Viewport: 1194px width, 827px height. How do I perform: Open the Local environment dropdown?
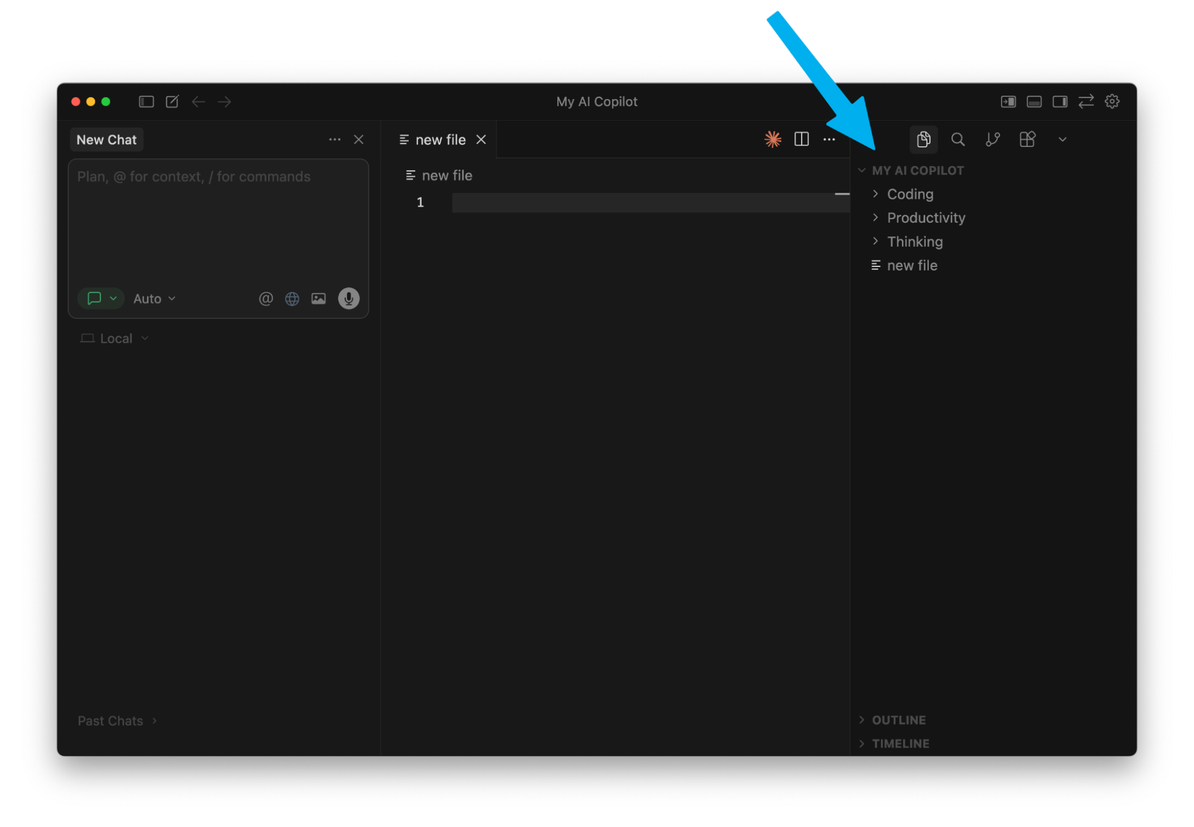pos(115,339)
